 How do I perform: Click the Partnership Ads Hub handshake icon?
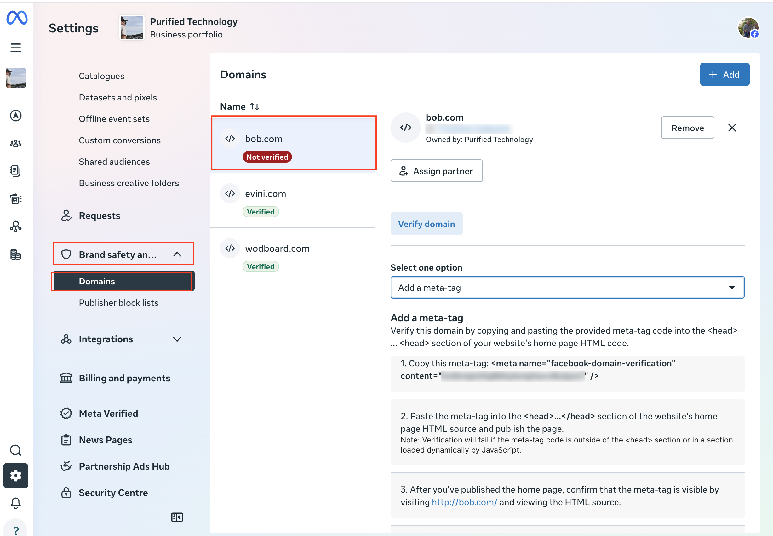point(66,466)
